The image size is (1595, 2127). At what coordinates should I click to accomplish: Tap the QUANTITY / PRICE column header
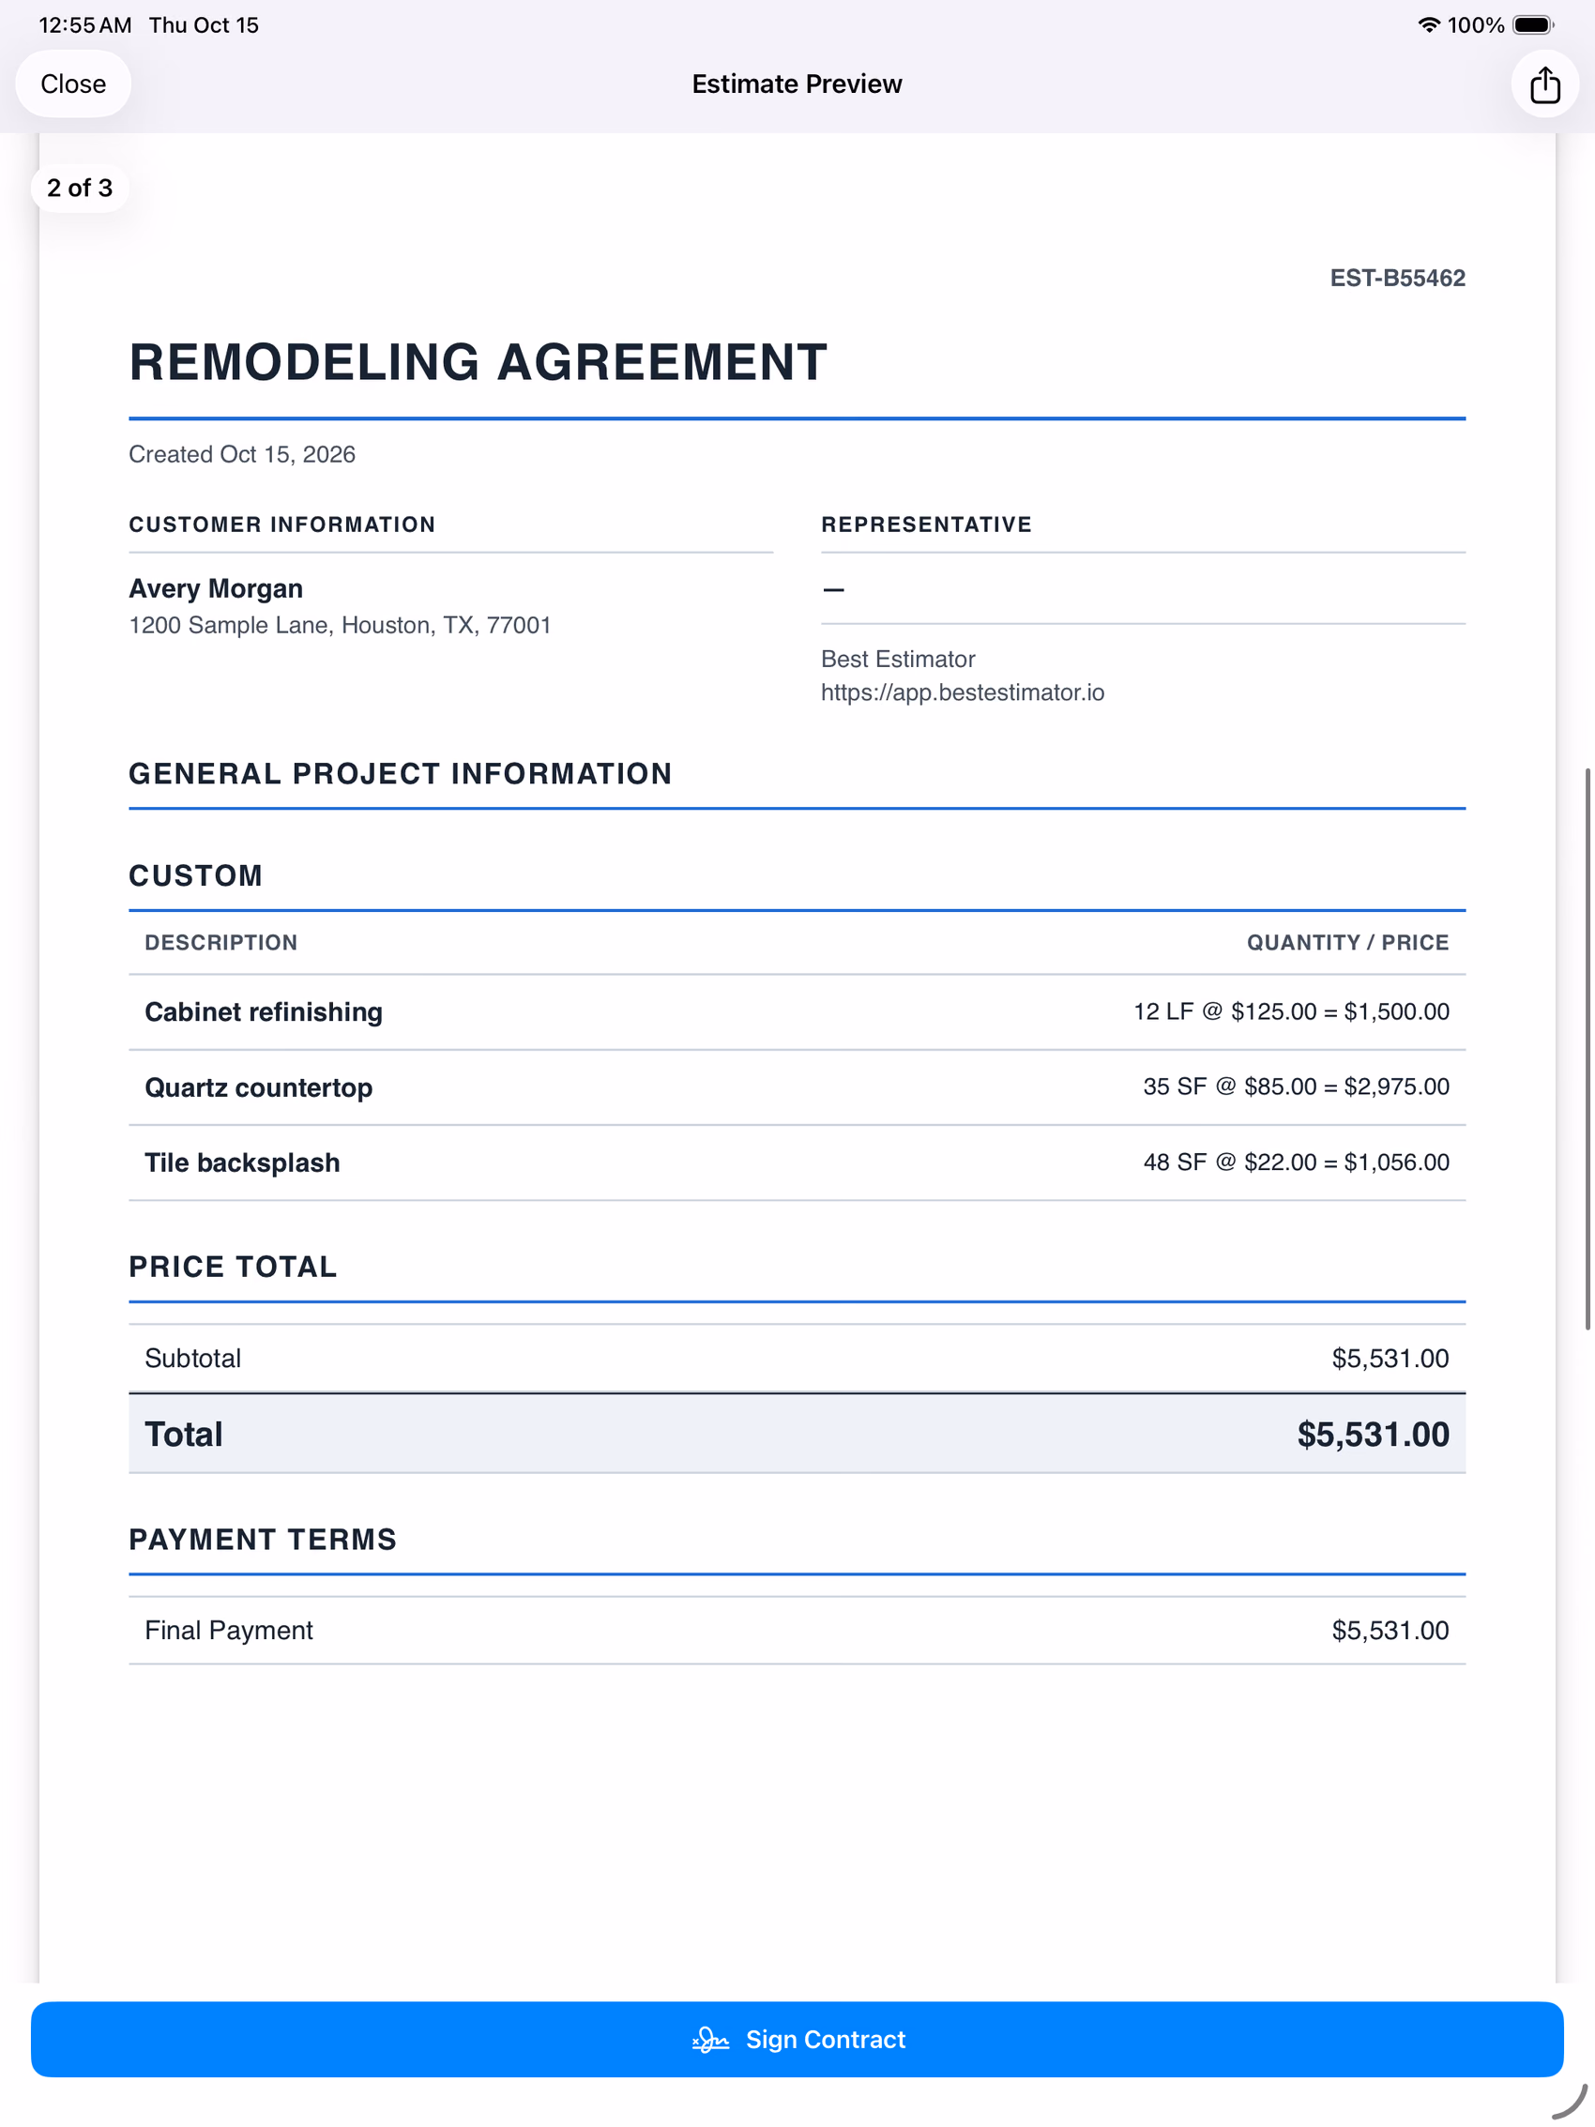(1348, 942)
